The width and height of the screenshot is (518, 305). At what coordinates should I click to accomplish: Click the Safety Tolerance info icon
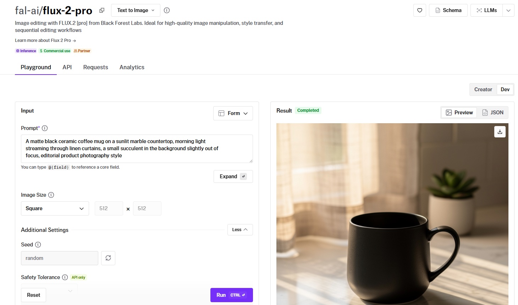[x=65, y=277]
